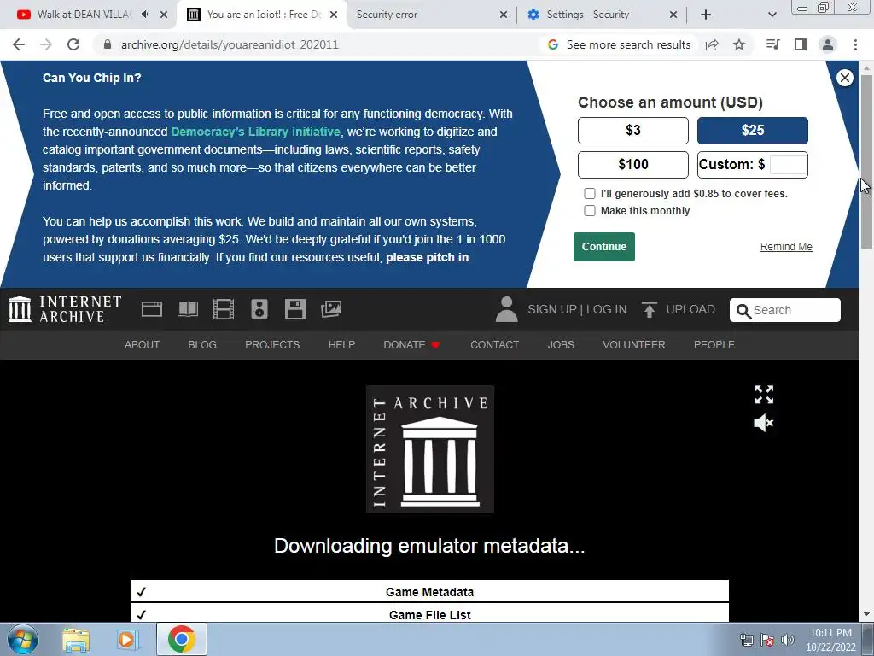The width and height of the screenshot is (874, 656).
Task: Open the Chrome profile avatar
Action: (x=828, y=44)
